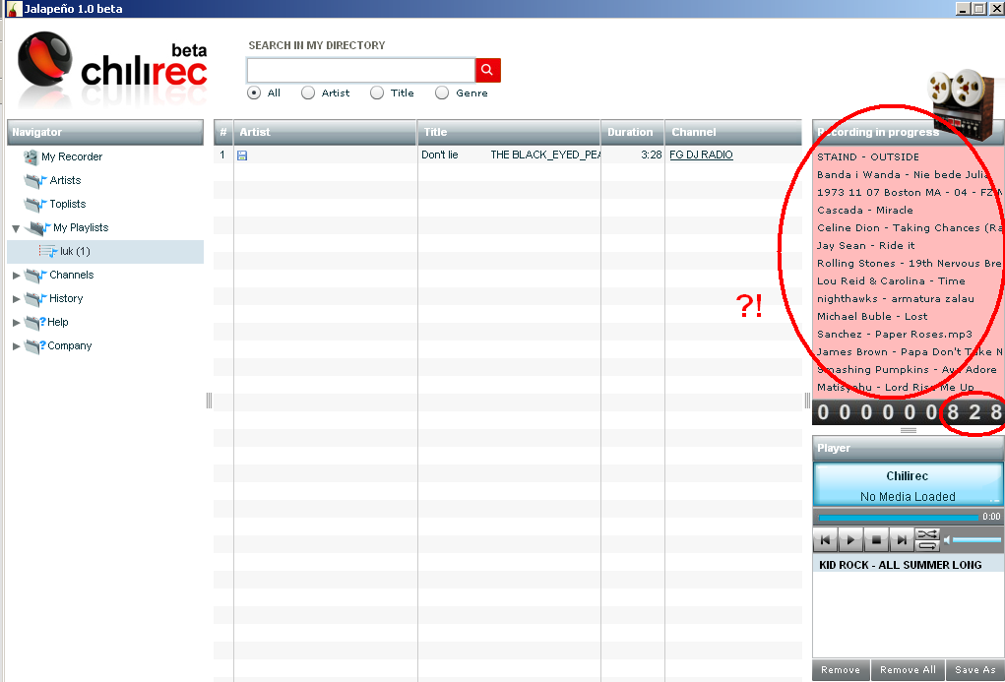Sort the list by the Duration column
The width and height of the screenshot is (1005, 682).
click(630, 132)
